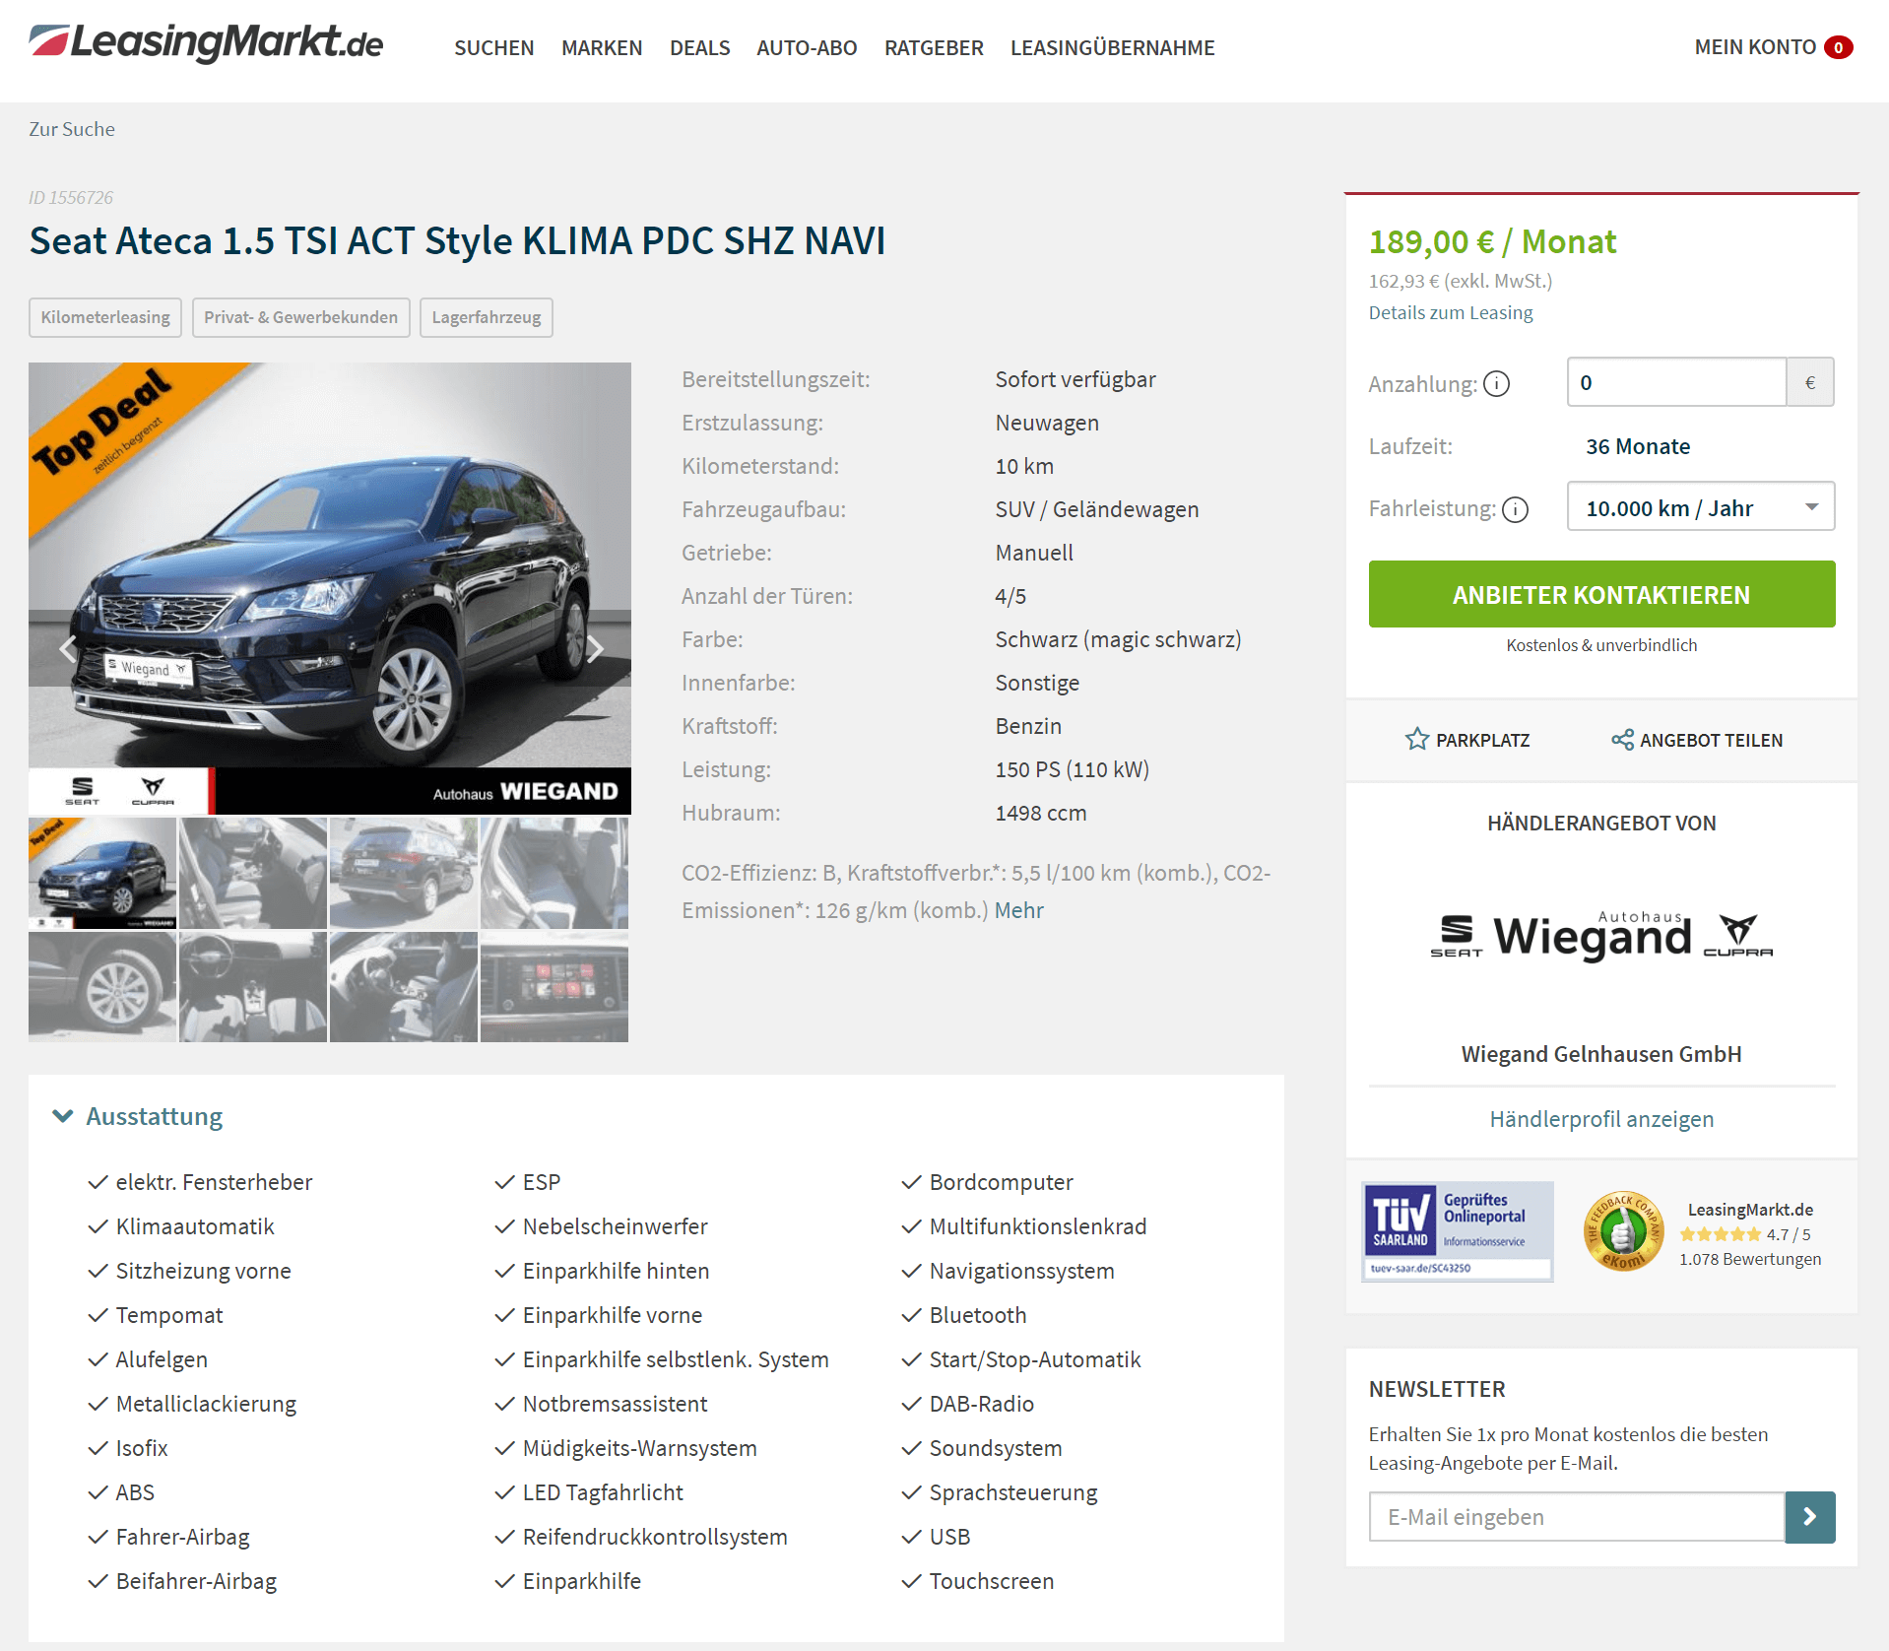Image resolution: width=1889 pixels, height=1651 pixels.
Task: Select the rear seats thumbnail
Action: (554, 873)
